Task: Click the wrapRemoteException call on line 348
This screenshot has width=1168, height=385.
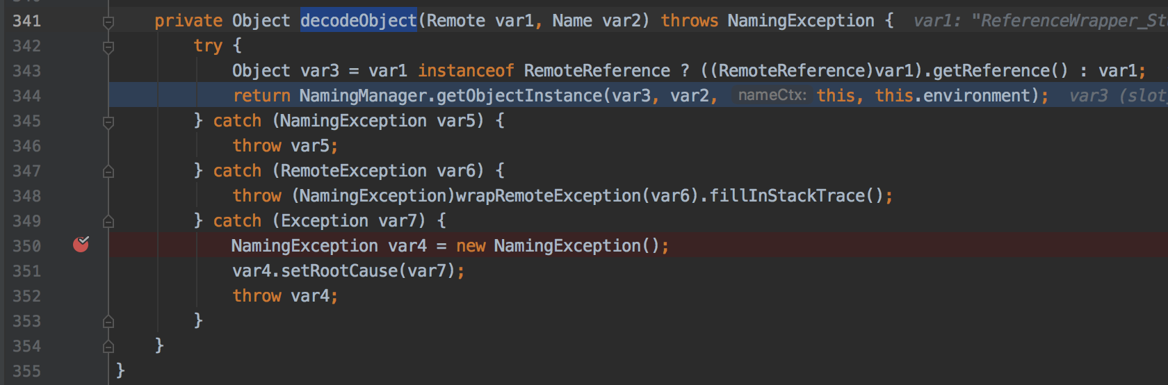Action: [548, 196]
